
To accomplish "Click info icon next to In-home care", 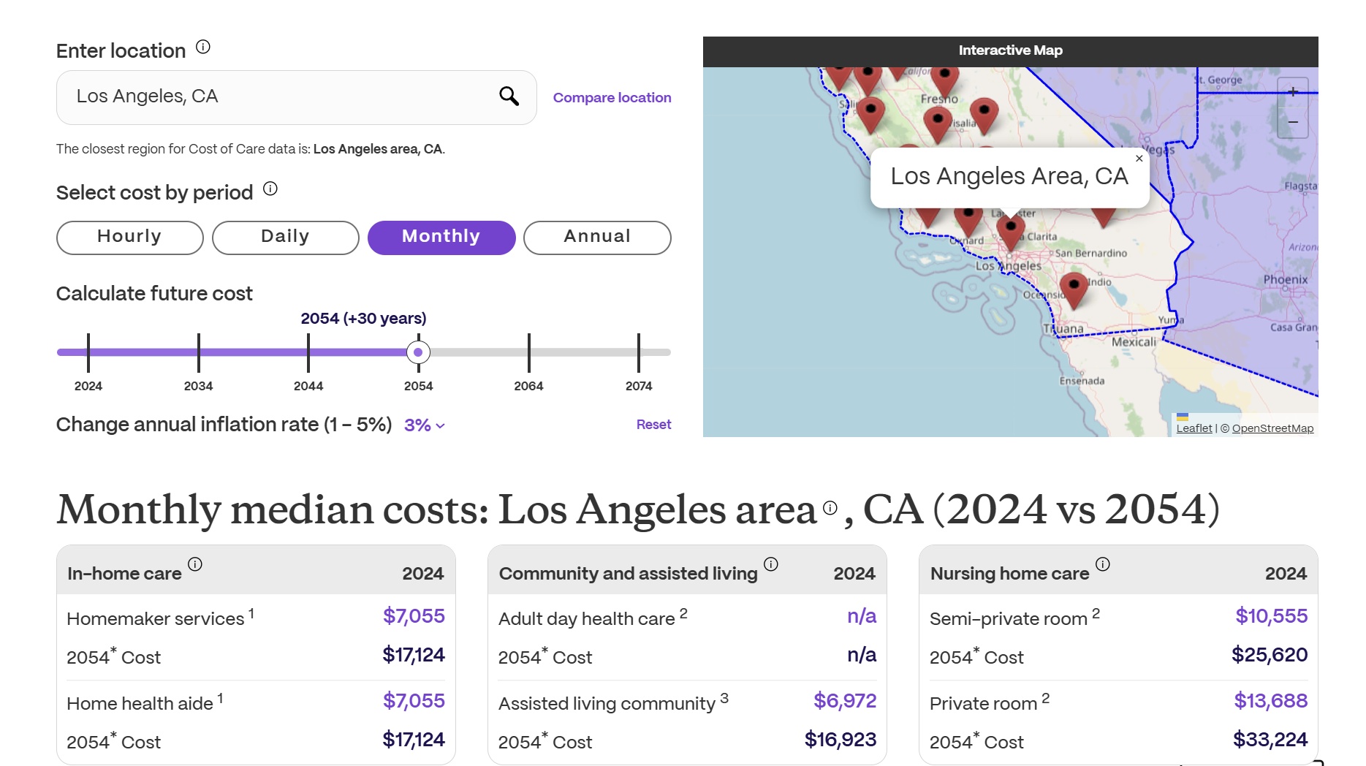I will (x=195, y=564).
